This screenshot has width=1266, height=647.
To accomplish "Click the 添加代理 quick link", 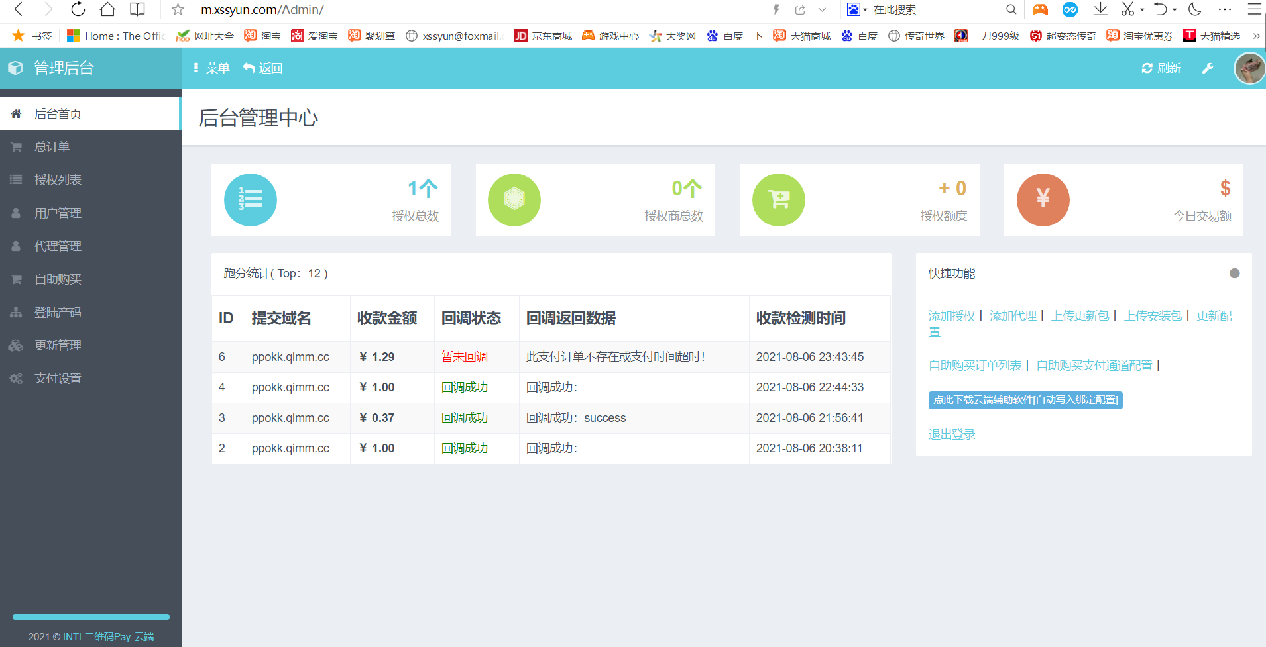I will [x=1013, y=316].
